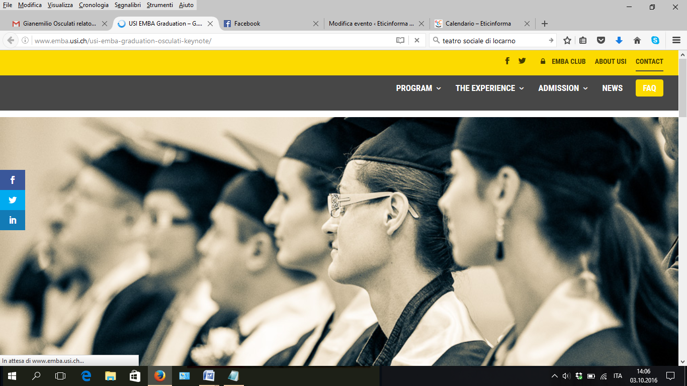Open EMBA CLUB link
The image size is (687, 386).
(569, 61)
